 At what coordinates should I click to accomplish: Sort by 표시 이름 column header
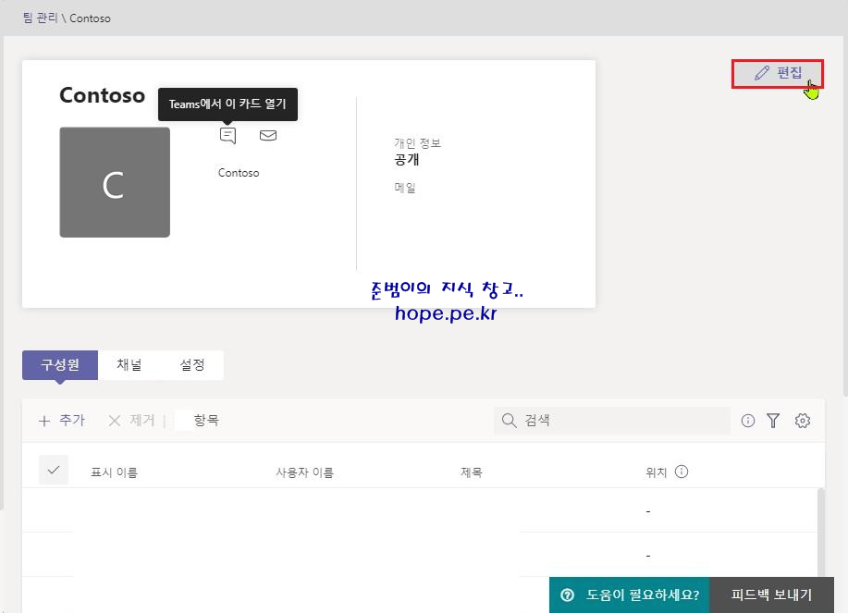[x=114, y=472]
